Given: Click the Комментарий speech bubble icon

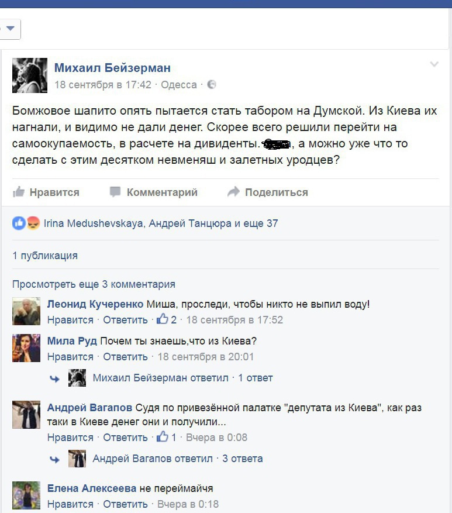Looking at the screenshot, I should click(115, 192).
